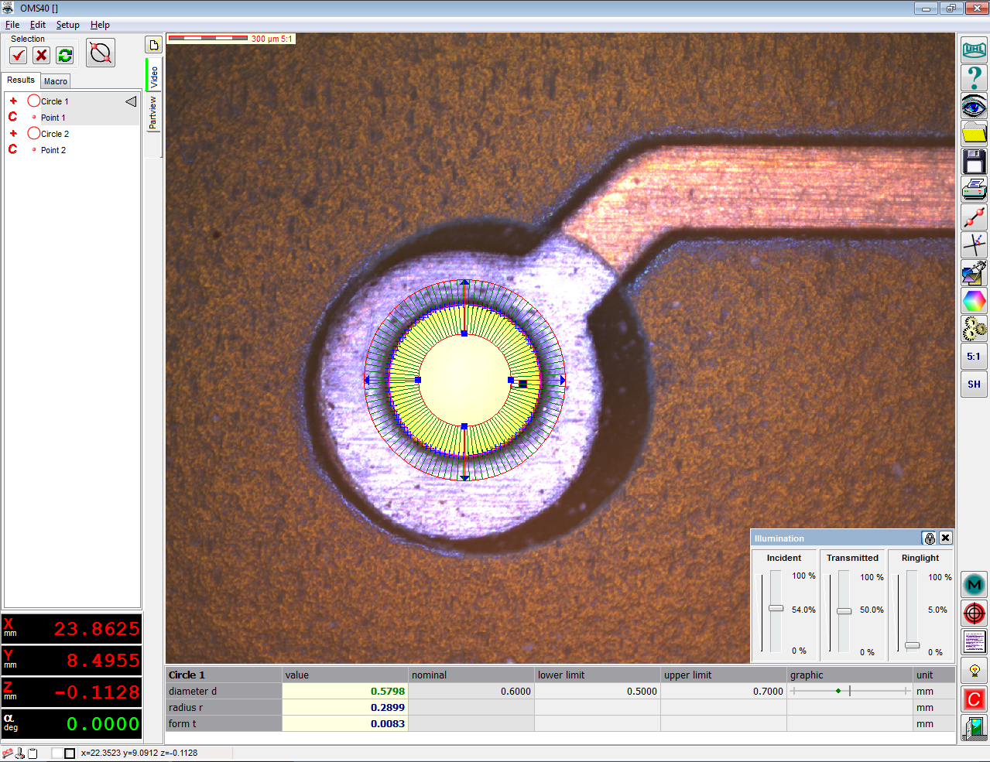Open the Setup menu

point(67,25)
